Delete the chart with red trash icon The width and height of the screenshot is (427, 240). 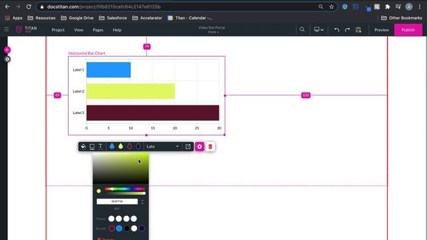[210, 147]
